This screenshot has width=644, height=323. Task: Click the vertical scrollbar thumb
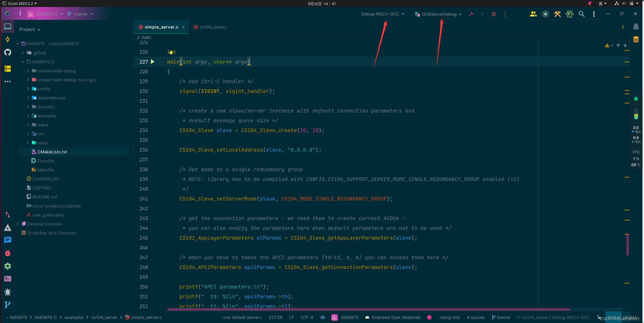627,245
